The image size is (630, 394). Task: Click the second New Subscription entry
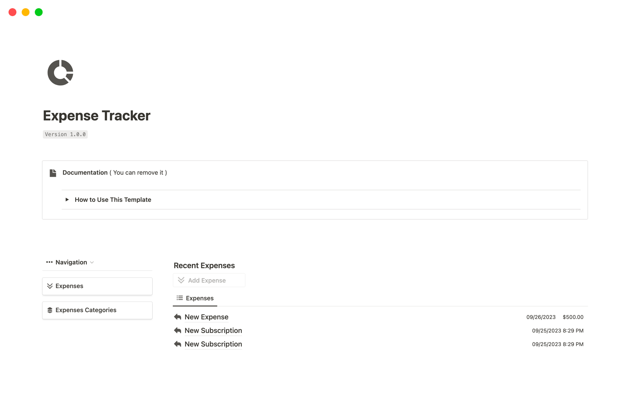coord(213,344)
